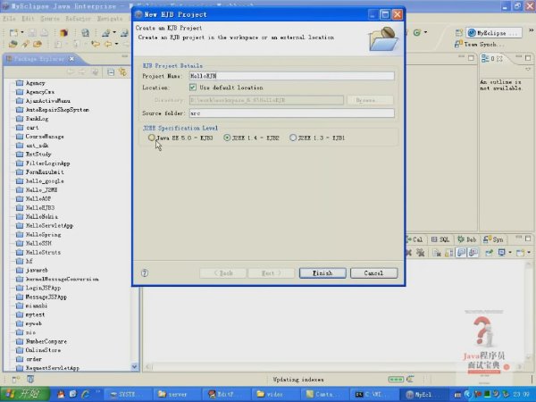
Task: Open dropdown next to green G icon
Action: (x=425, y=32)
